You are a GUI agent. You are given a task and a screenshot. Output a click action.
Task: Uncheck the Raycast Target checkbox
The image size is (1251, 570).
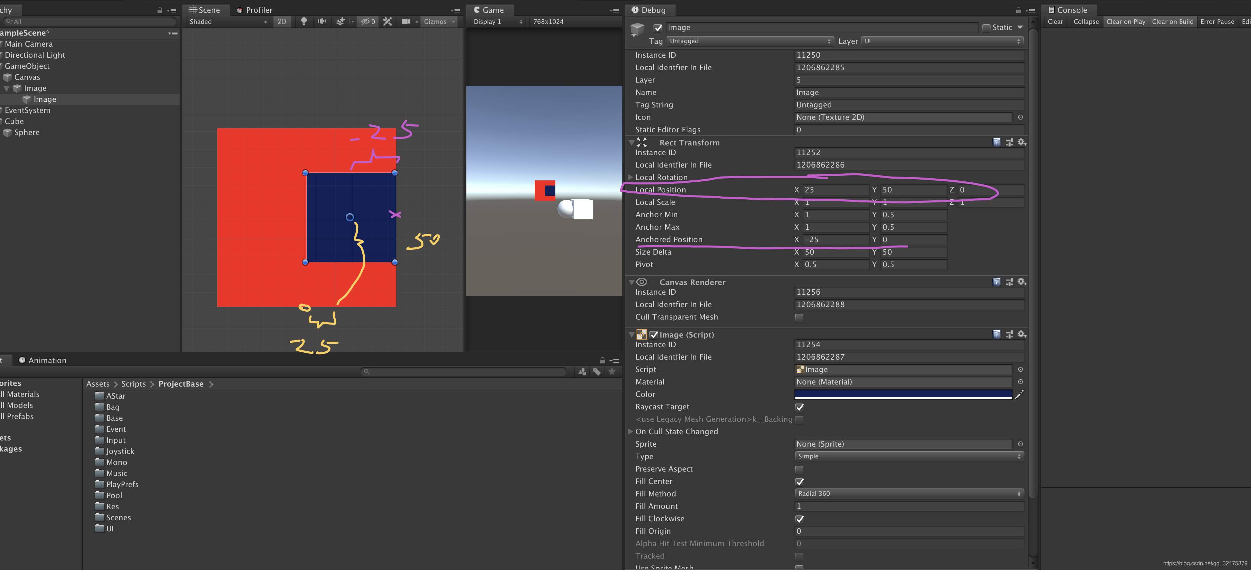click(799, 407)
